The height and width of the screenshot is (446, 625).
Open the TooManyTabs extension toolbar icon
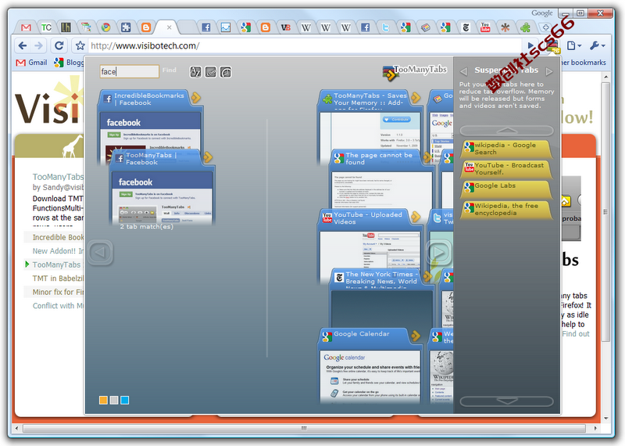[x=554, y=47]
